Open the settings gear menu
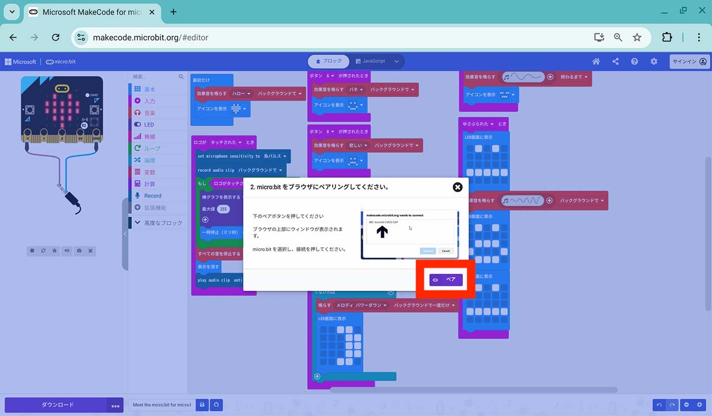712x416 pixels. point(654,62)
